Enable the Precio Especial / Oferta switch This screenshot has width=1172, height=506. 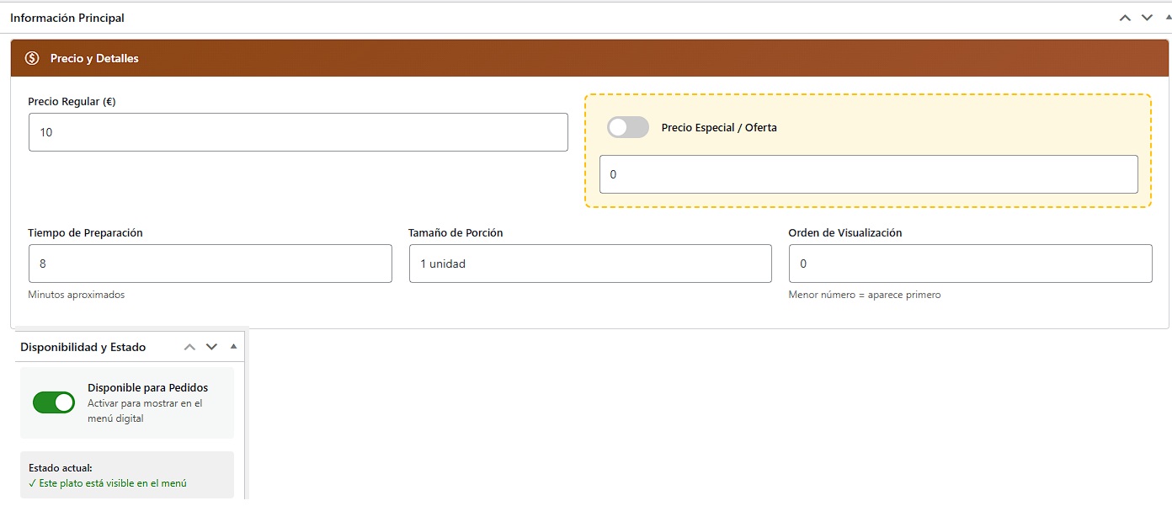tap(627, 127)
